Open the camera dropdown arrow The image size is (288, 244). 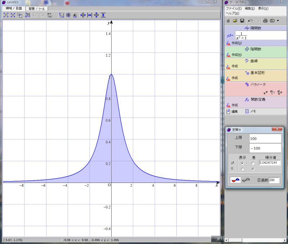[x=278, y=21]
